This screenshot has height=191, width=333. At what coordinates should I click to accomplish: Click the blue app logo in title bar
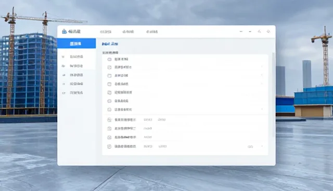65,32
